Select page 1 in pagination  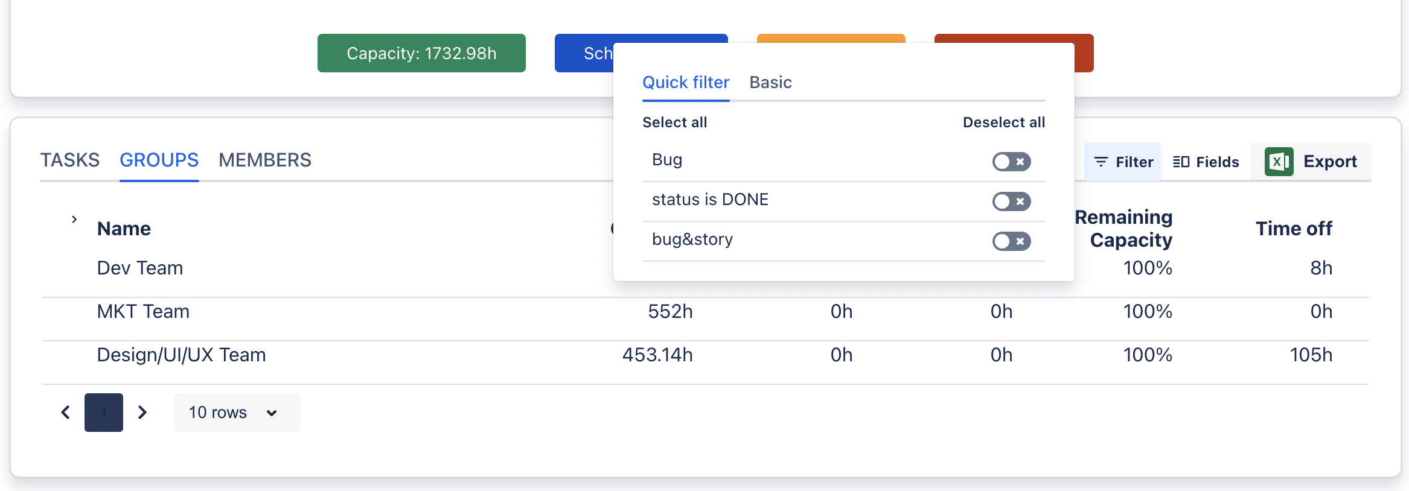point(104,413)
